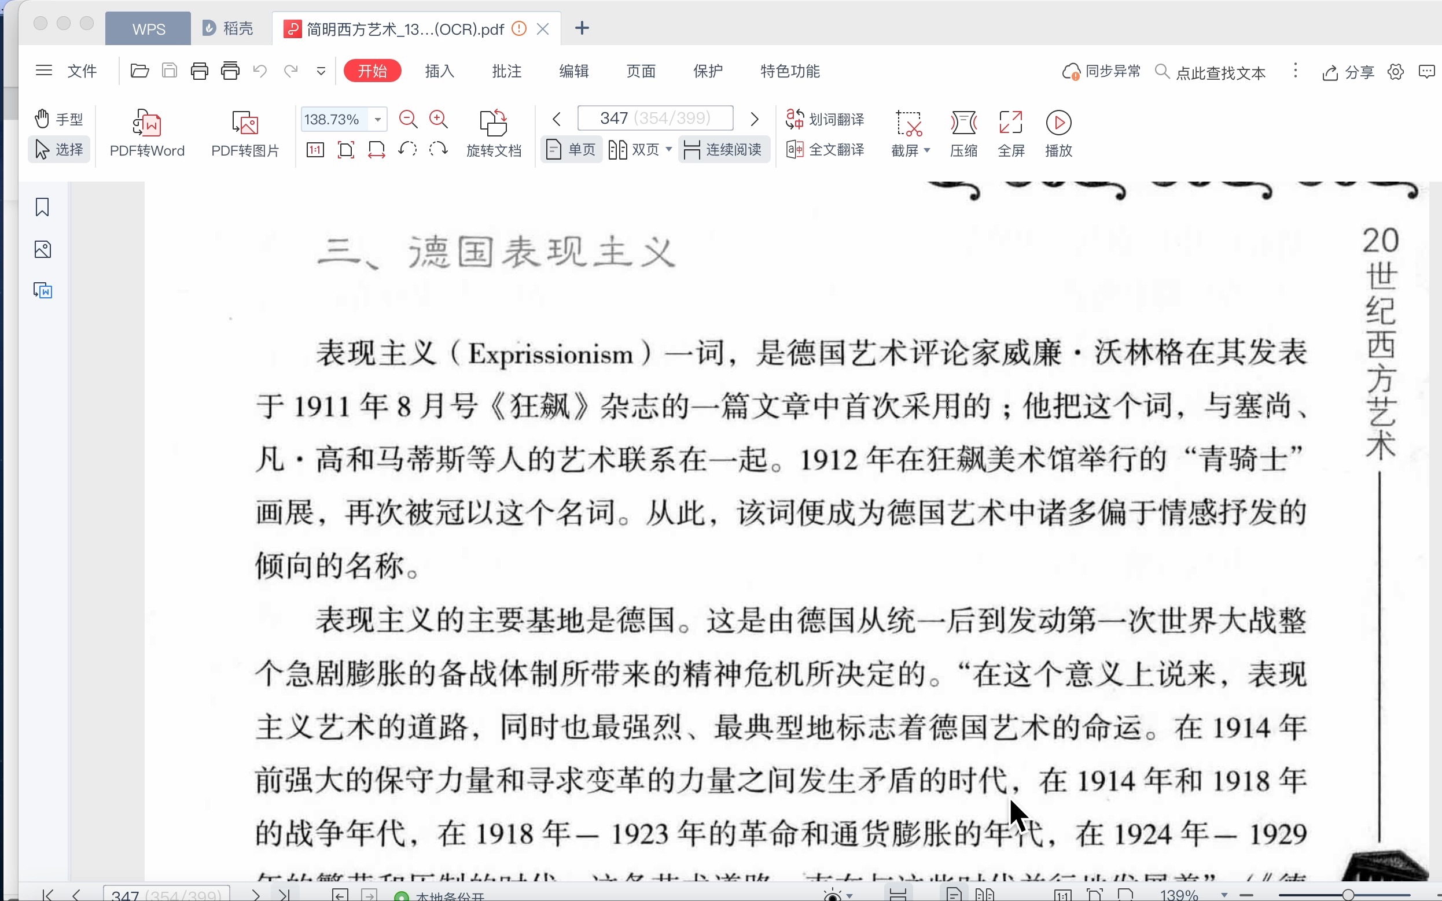Click the print icon
Viewport: 1442px width, 901px height.
(x=200, y=71)
